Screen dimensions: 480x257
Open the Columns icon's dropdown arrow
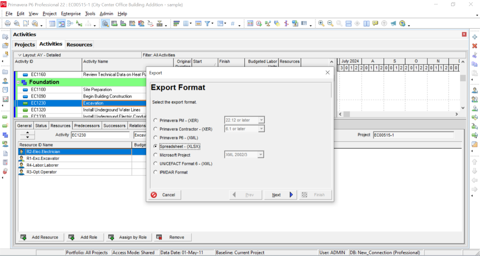click(x=191, y=23)
